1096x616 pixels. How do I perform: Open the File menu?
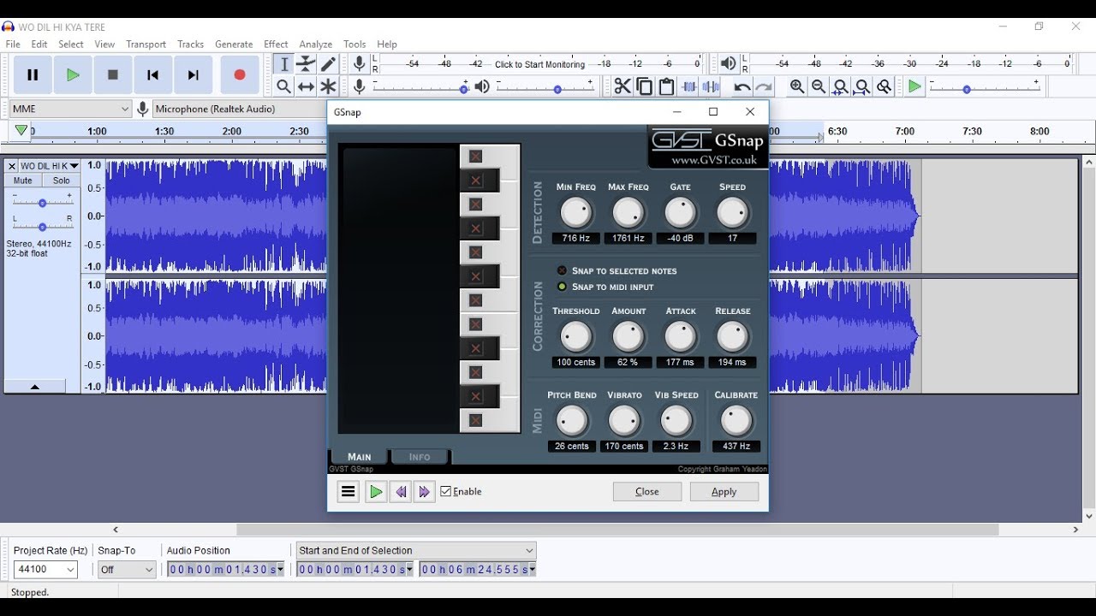tap(13, 44)
